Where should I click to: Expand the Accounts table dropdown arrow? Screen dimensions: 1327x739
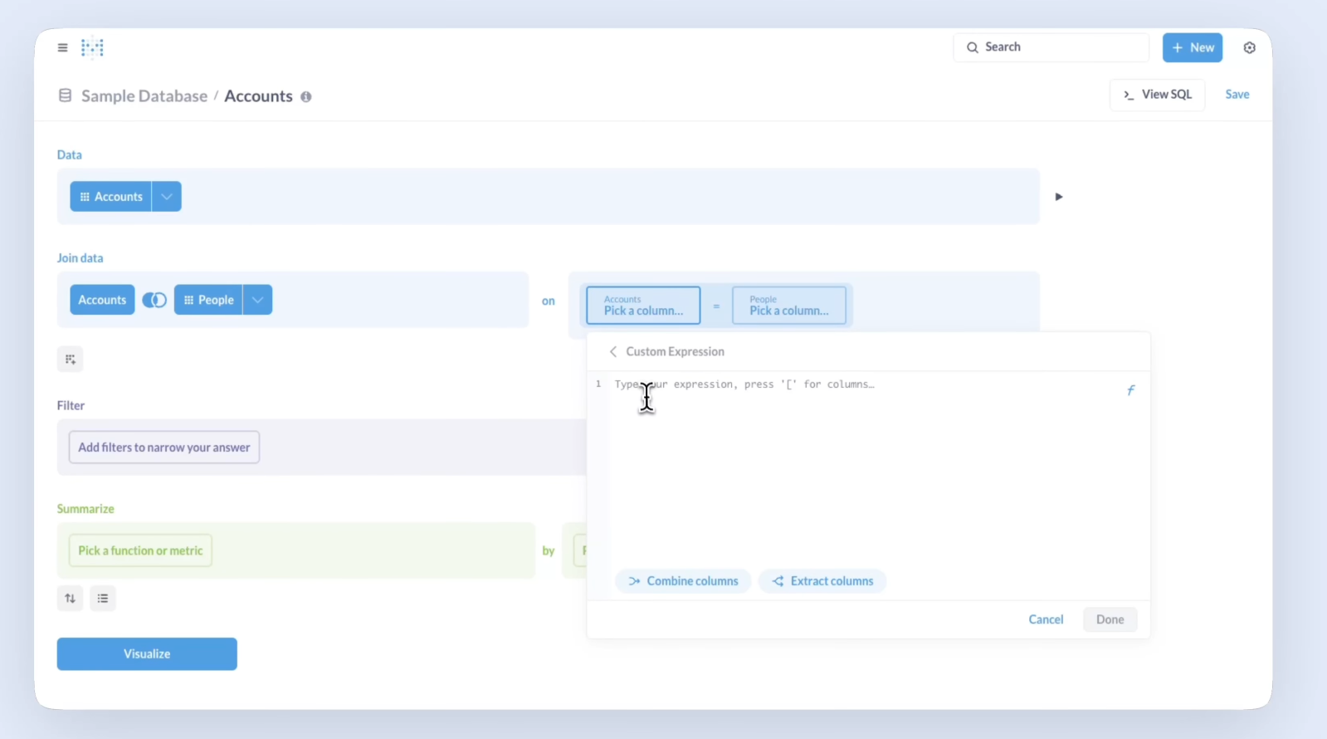[167, 197]
